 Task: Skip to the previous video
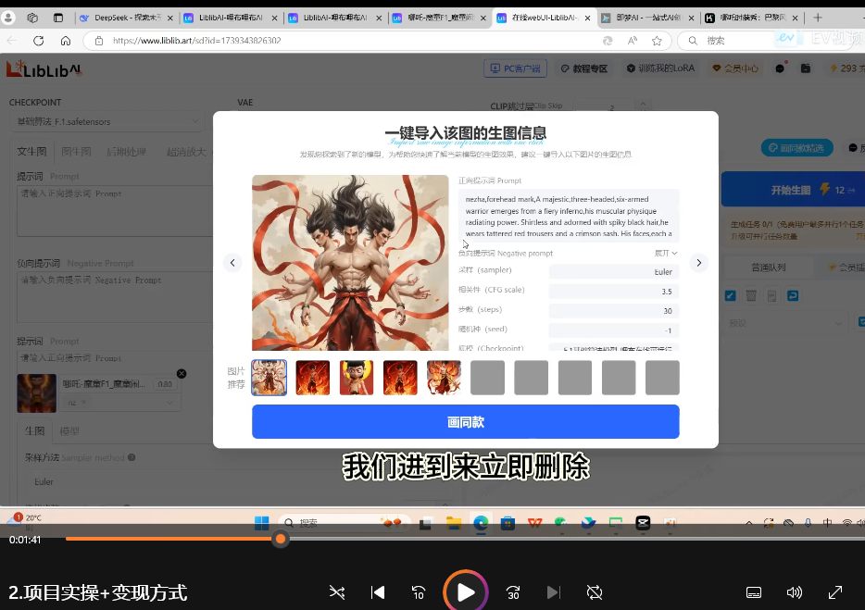(378, 592)
